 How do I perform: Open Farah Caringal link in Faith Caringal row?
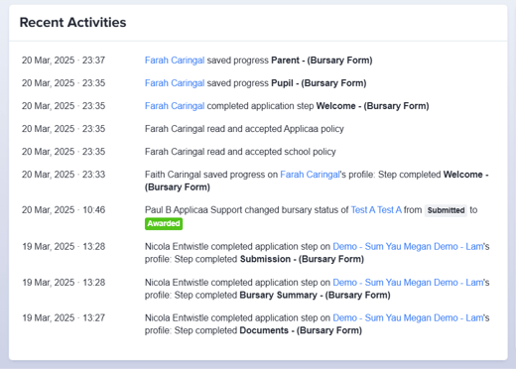(310, 175)
